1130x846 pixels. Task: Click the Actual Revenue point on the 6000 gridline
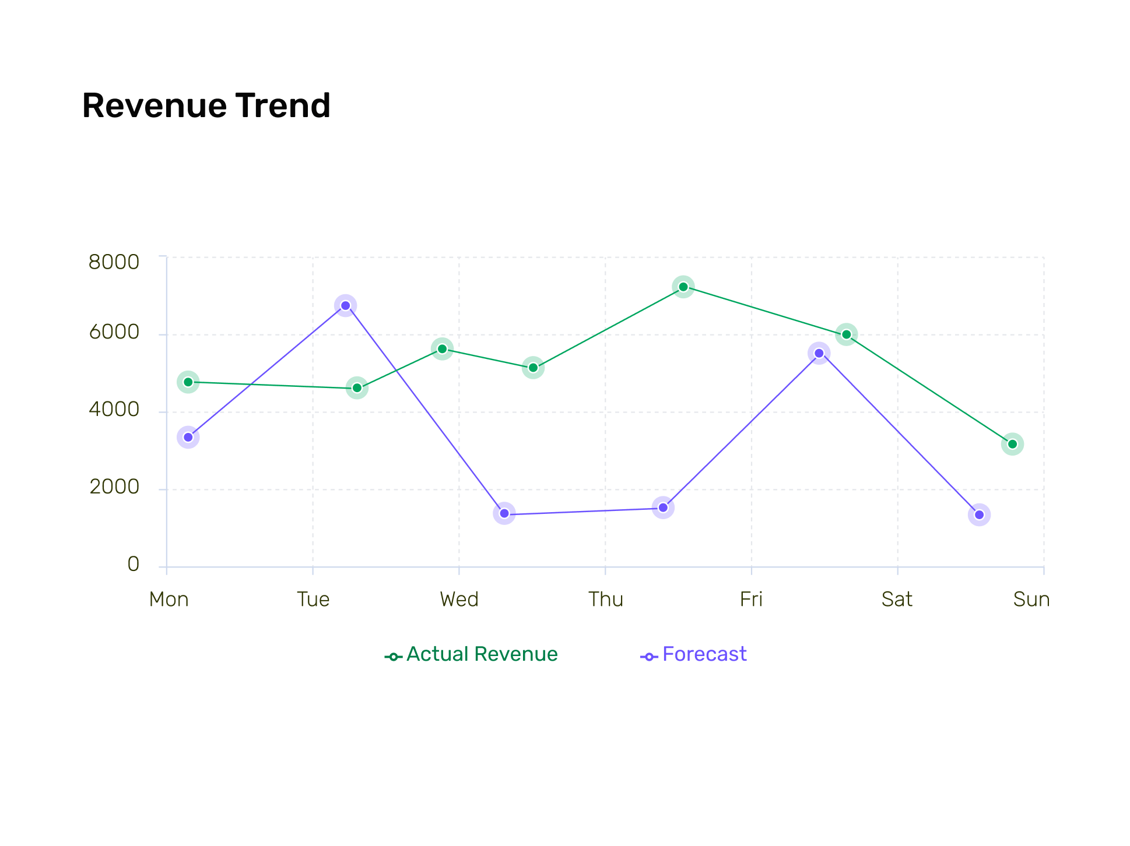[x=846, y=334]
